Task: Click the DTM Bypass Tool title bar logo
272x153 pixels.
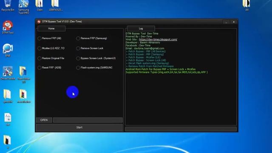Action: [x=39, y=22]
